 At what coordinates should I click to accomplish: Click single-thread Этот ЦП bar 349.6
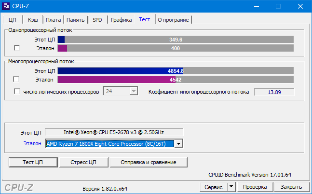[176, 40]
